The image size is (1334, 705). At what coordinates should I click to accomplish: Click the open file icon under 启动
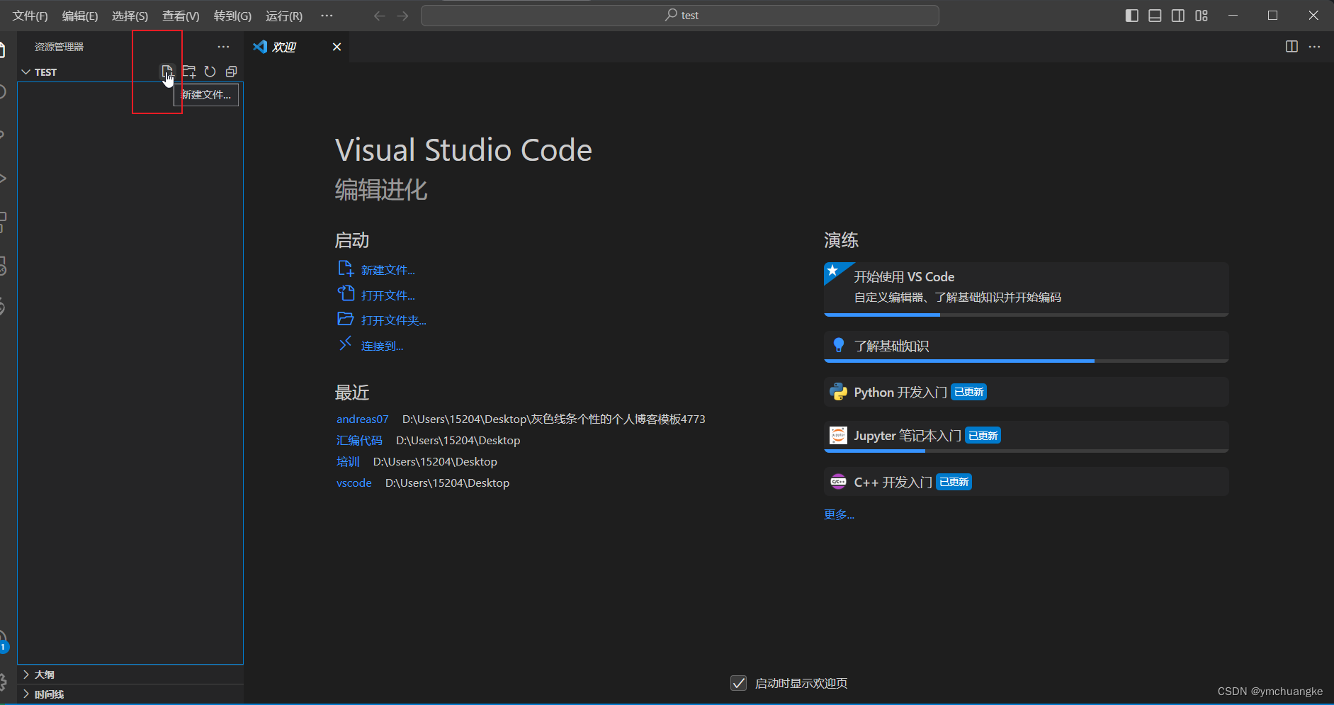346,293
